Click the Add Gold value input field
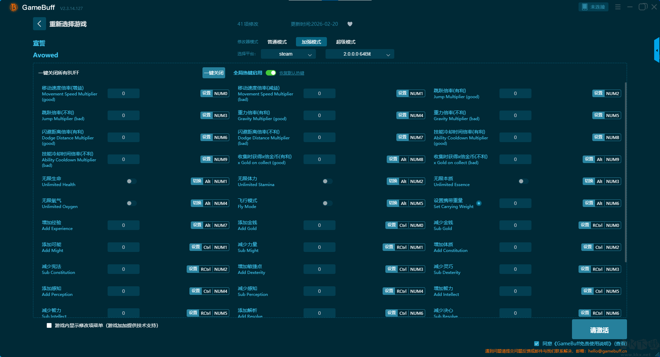The height and width of the screenshot is (357, 660). click(319, 225)
